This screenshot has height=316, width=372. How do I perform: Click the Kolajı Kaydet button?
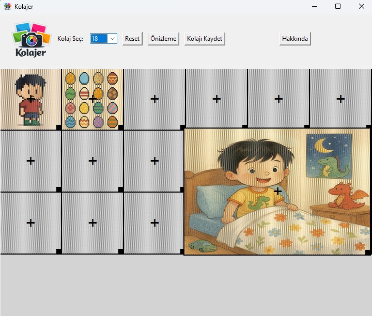[x=205, y=38]
